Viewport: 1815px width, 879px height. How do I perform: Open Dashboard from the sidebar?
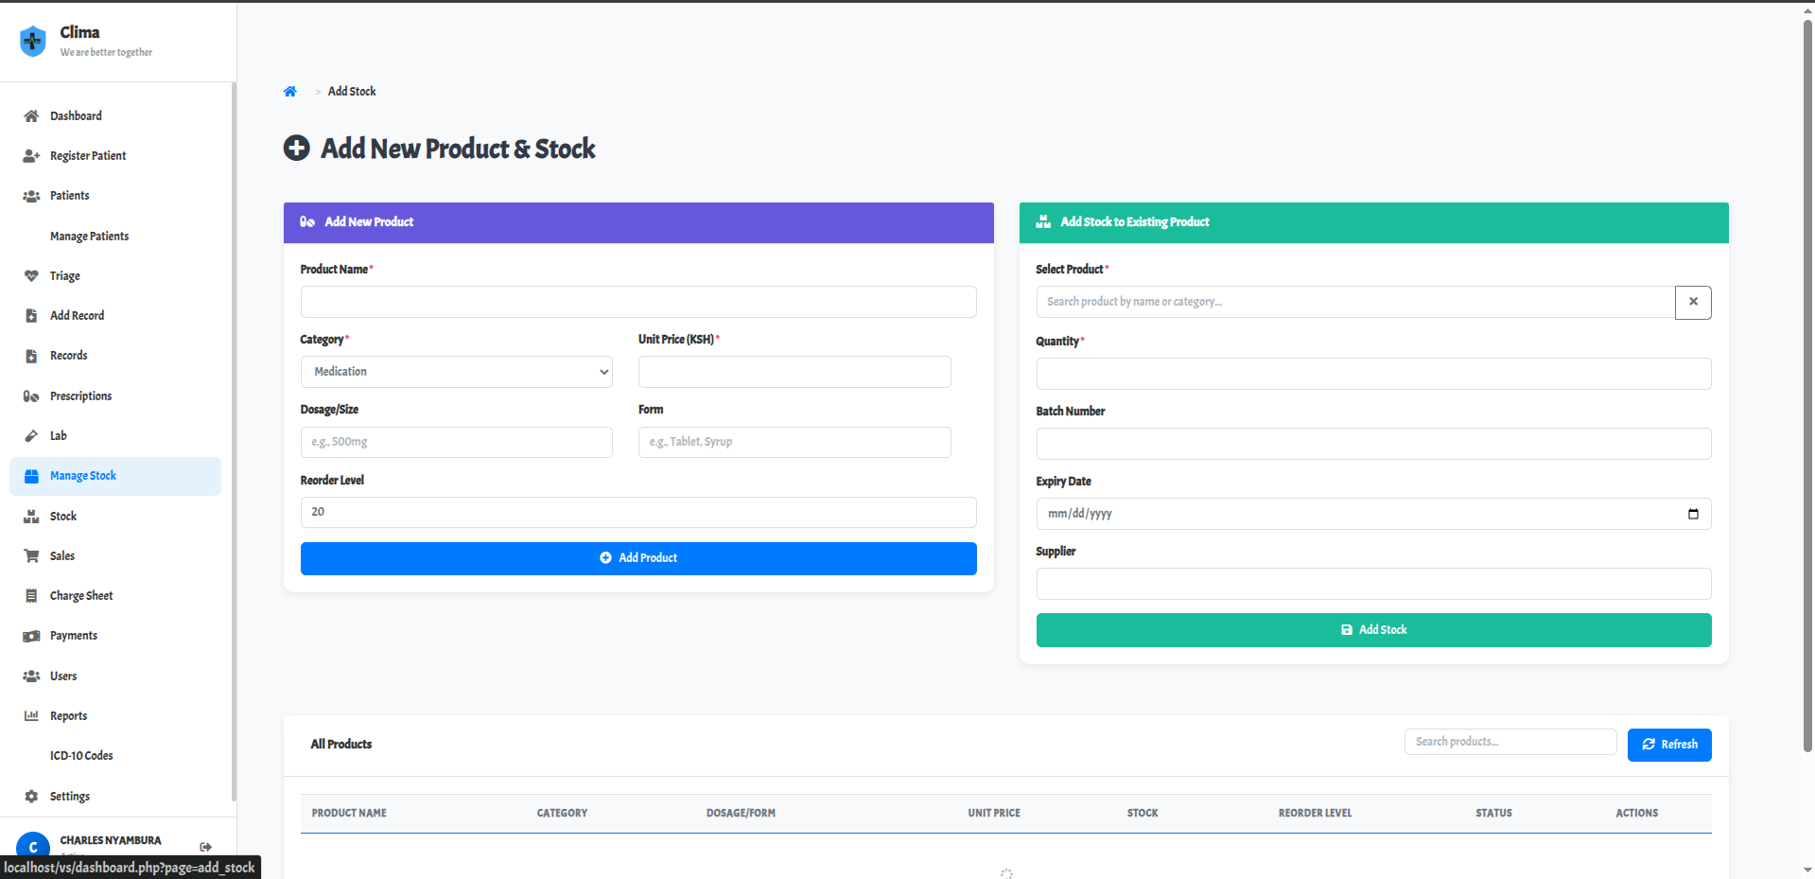pyautogui.click(x=76, y=116)
